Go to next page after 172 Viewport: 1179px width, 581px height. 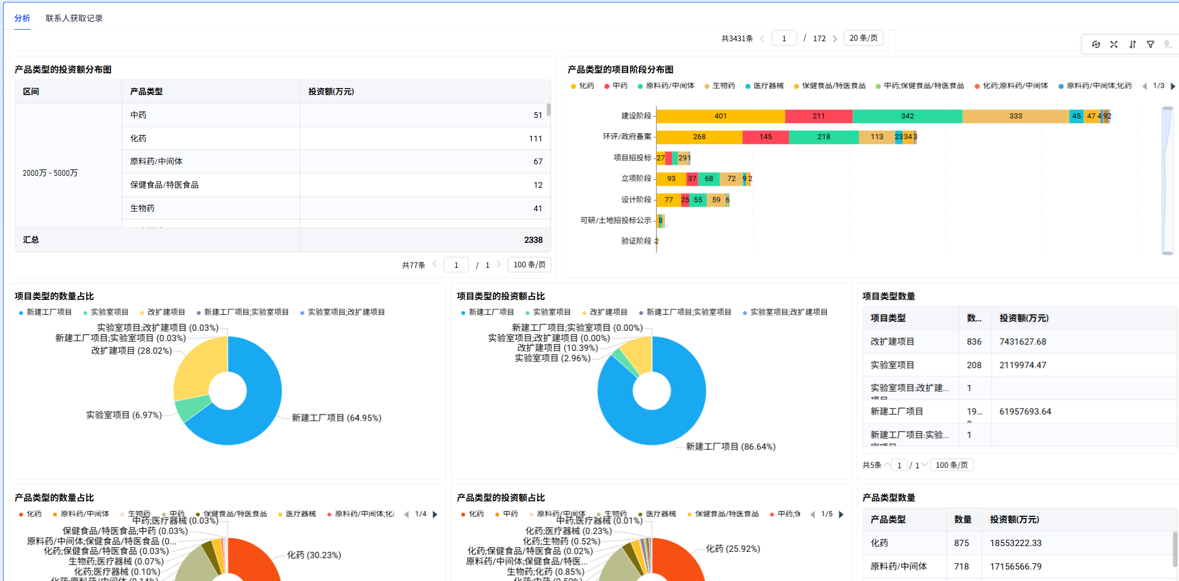tap(835, 39)
